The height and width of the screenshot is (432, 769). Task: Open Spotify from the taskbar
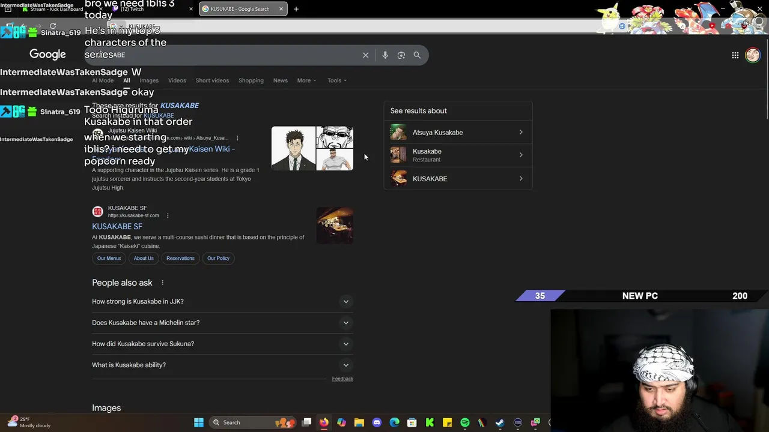click(465, 422)
